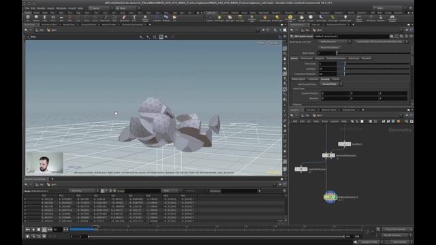Adjust the Substeps slider

pos(374,69)
